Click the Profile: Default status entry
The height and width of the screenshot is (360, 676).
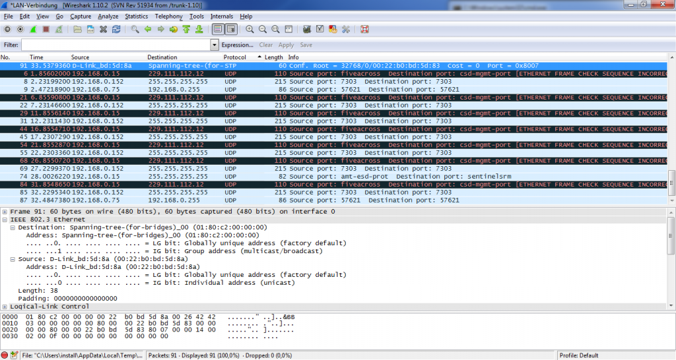[x=578, y=355]
